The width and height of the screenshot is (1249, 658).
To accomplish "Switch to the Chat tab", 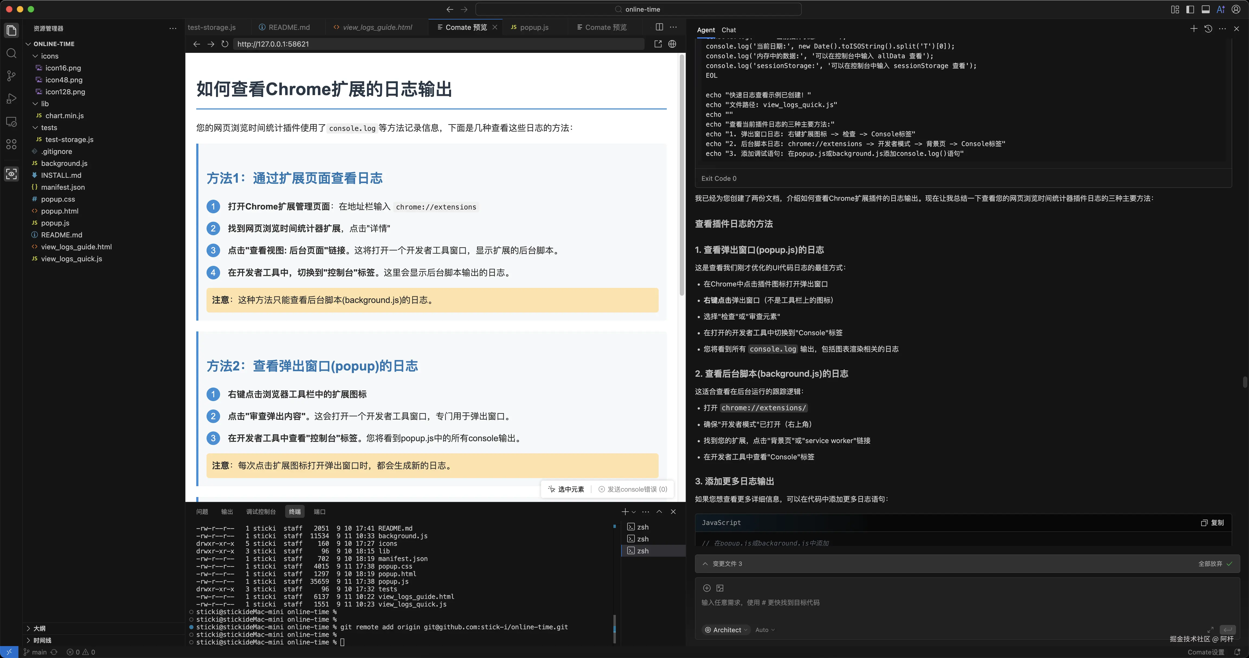I will (728, 30).
